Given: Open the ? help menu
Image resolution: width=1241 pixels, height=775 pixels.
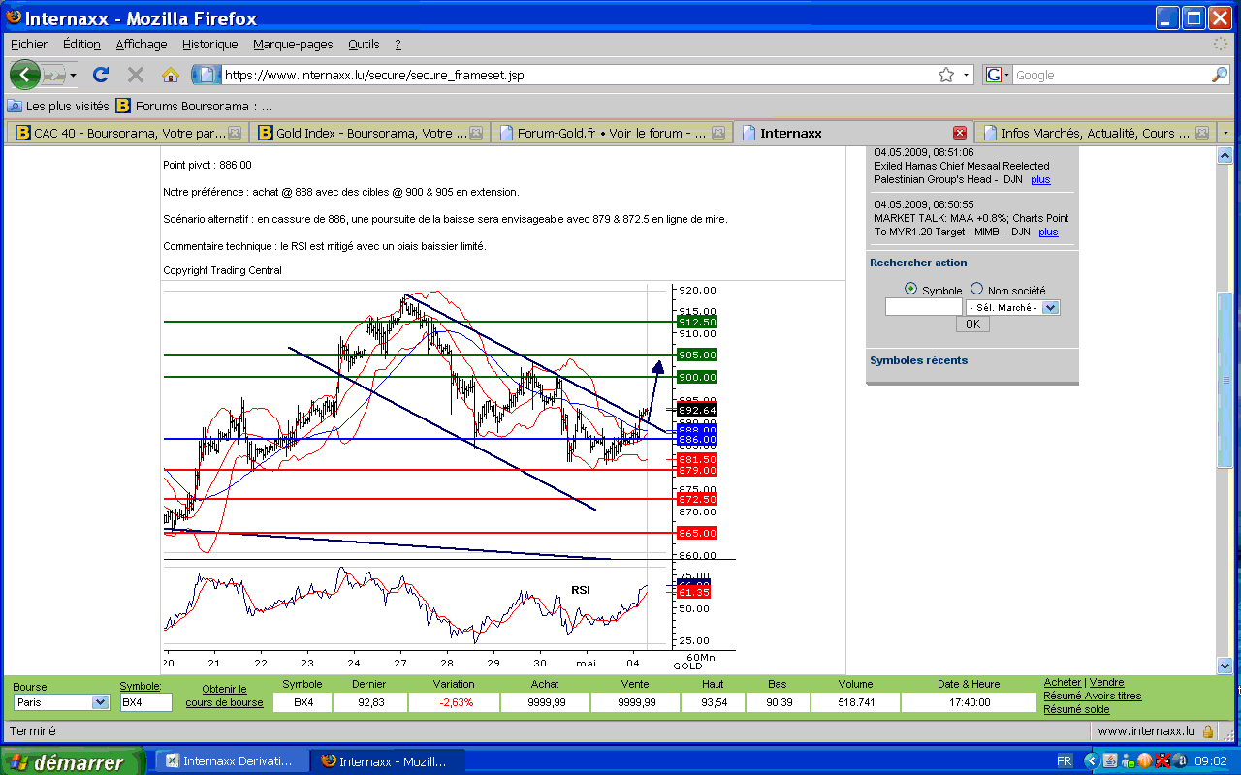Looking at the screenshot, I should [x=398, y=44].
